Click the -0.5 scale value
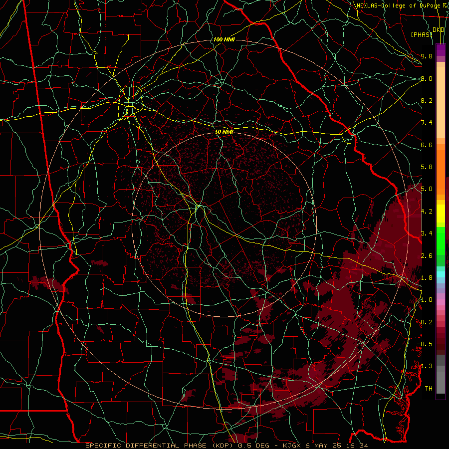Viewport: 449px width, 449px height. (425, 344)
